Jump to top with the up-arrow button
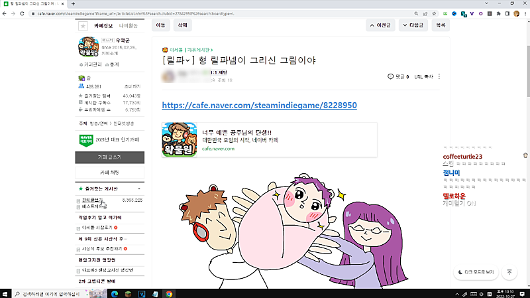 point(509,272)
